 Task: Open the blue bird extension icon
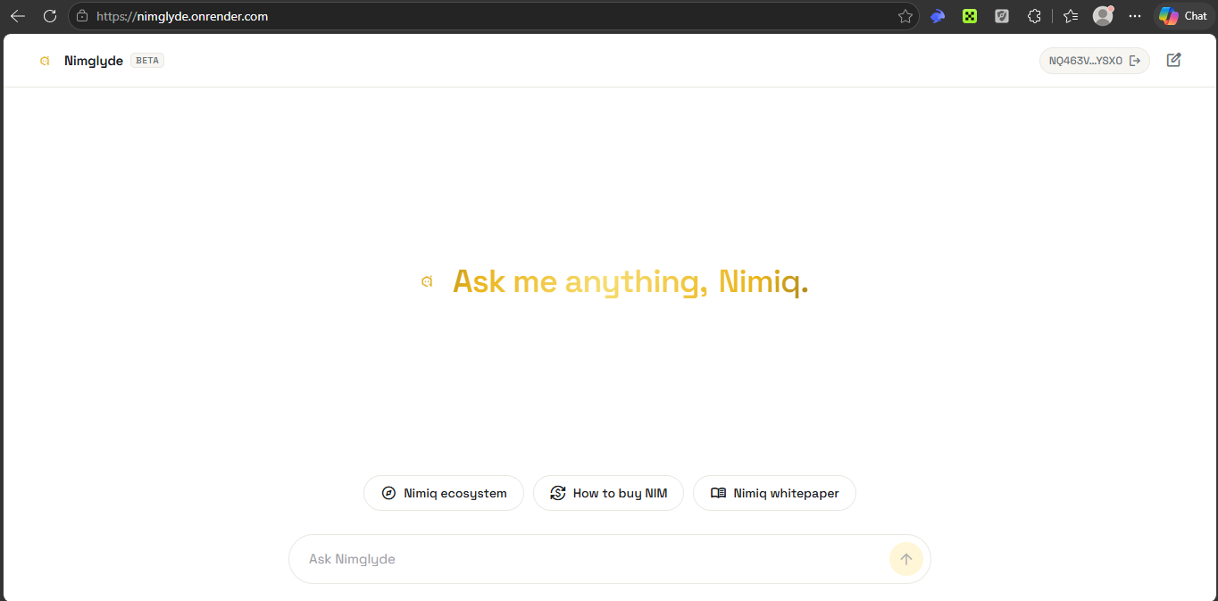[x=938, y=16]
